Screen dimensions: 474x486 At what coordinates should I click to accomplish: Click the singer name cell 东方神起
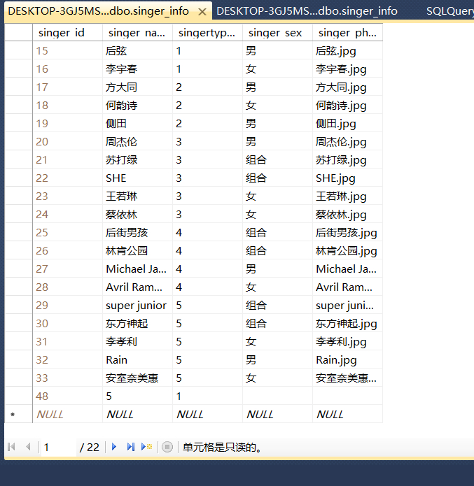click(137, 323)
